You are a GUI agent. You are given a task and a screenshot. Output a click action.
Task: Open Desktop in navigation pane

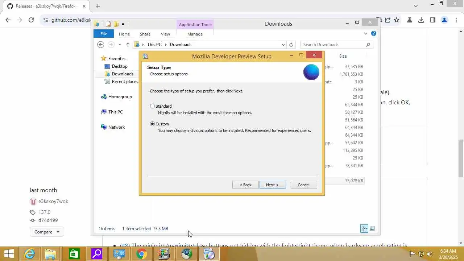pos(120,66)
